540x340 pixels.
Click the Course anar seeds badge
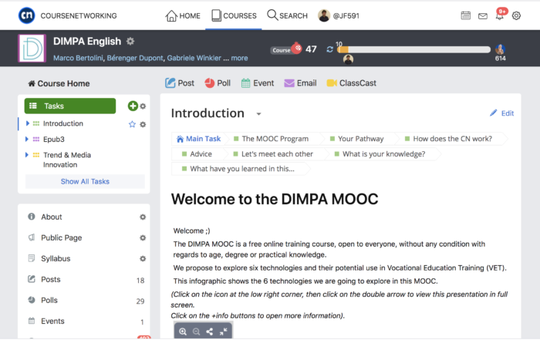[286, 49]
